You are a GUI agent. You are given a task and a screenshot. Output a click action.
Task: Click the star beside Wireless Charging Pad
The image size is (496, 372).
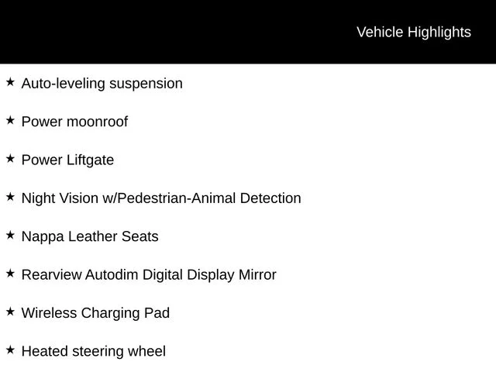pyautogui.click(x=10, y=312)
